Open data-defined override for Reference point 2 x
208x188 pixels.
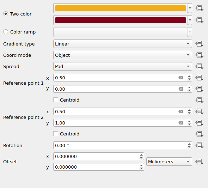[199, 111]
